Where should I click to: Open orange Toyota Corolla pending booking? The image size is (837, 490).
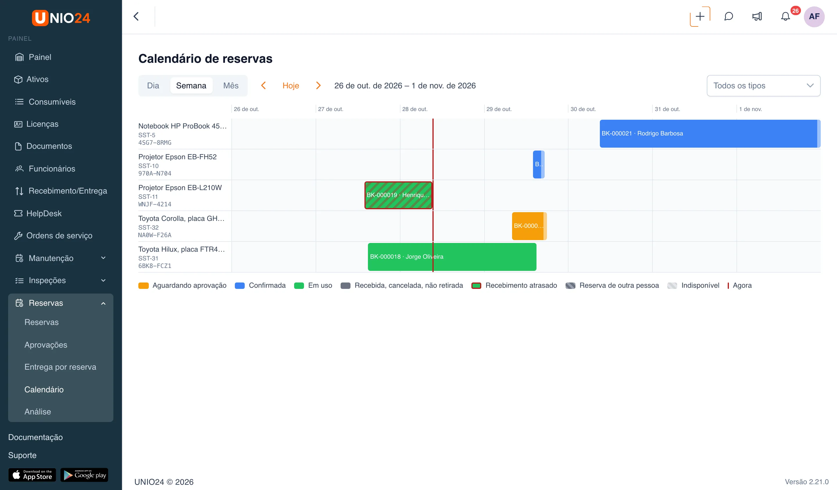pos(529,226)
